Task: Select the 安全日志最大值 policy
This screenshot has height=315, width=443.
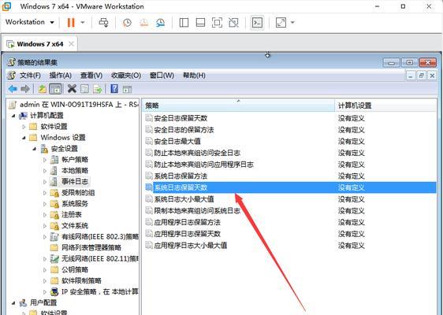Action: (x=177, y=142)
